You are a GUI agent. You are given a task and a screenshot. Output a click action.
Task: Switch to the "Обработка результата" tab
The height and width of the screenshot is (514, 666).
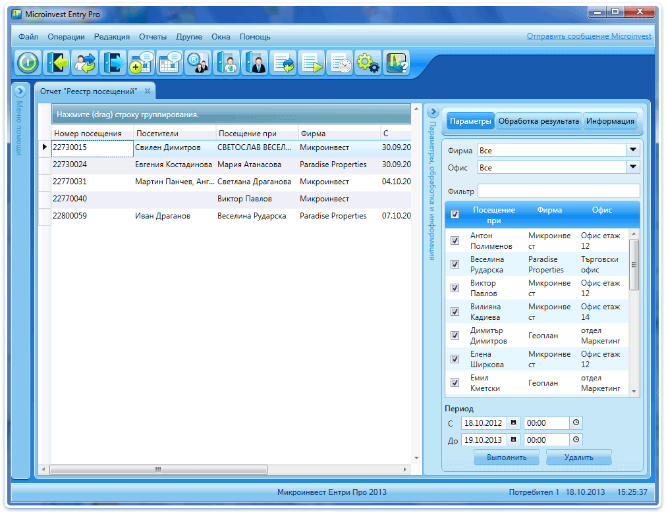539,121
